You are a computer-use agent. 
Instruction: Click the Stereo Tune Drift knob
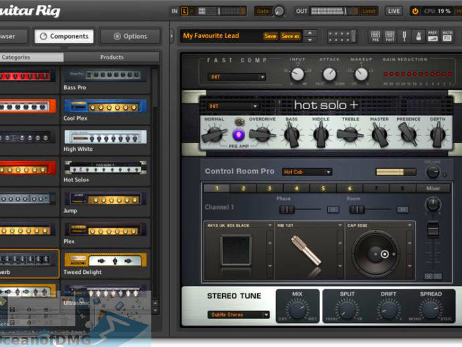pyautogui.click(x=388, y=309)
